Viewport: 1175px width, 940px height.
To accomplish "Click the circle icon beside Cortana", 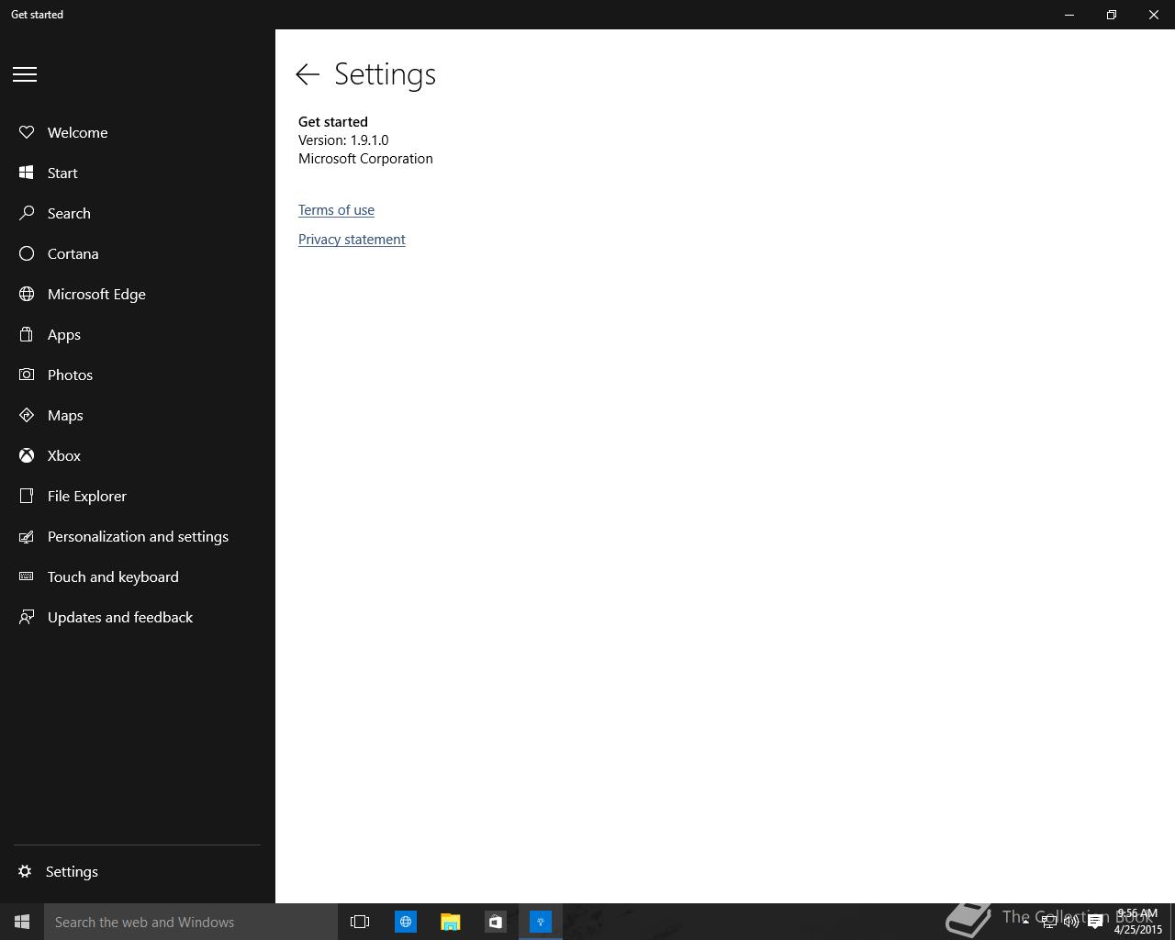I will (27, 253).
